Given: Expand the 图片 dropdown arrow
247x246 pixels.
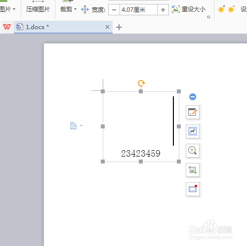Looking at the screenshot, I should (14, 9).
